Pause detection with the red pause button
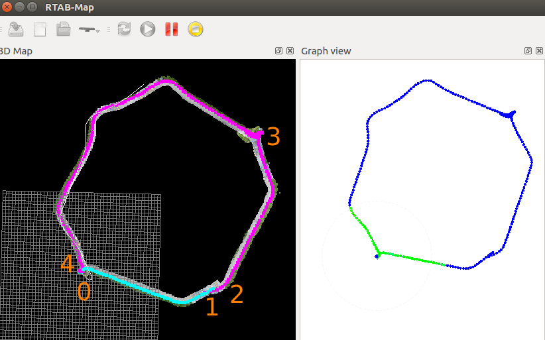This screenshot has width=545, height=340. (x=172, y=29)
